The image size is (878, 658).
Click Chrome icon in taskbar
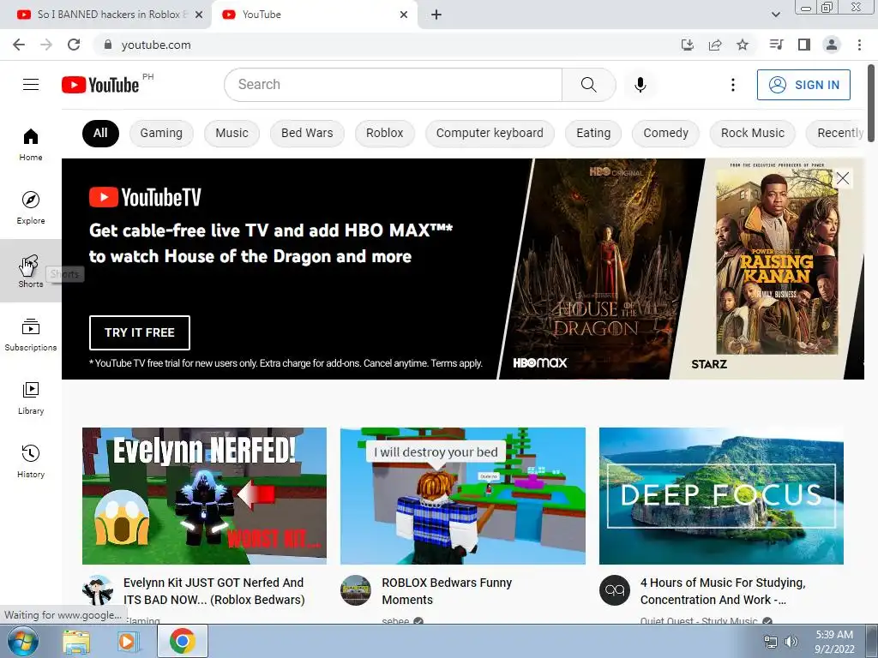pos(183,641)
